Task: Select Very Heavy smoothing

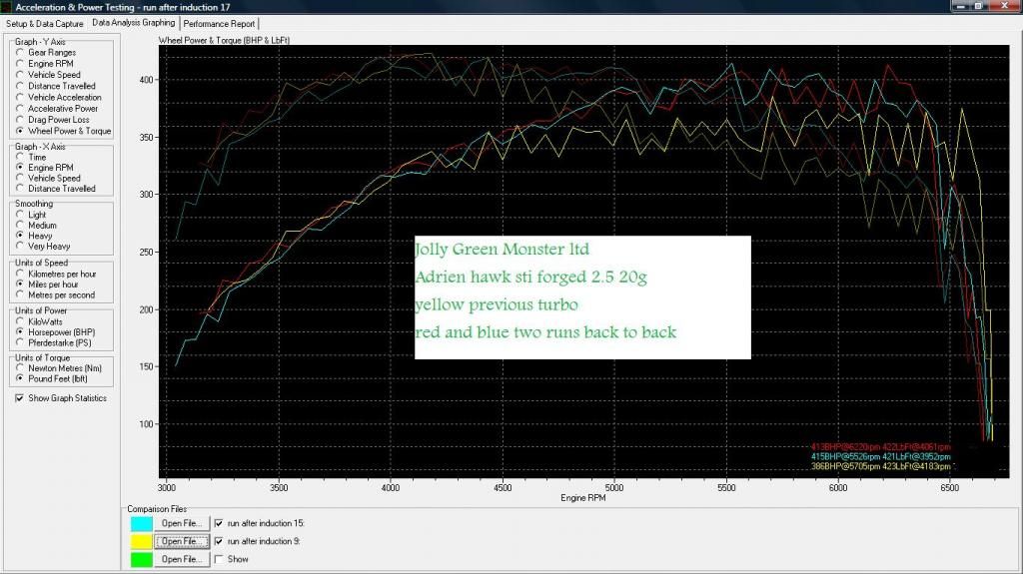Action: coord(19,247)
